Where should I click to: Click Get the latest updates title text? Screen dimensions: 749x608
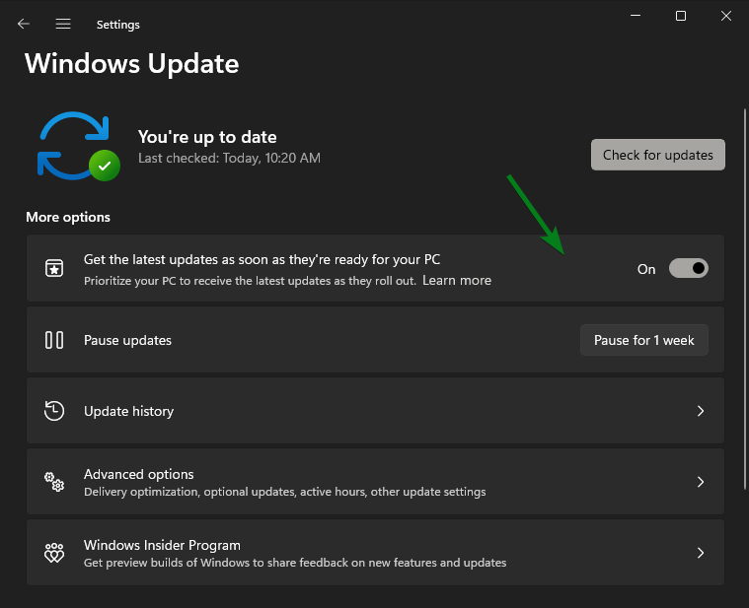(x=262, y=259)
